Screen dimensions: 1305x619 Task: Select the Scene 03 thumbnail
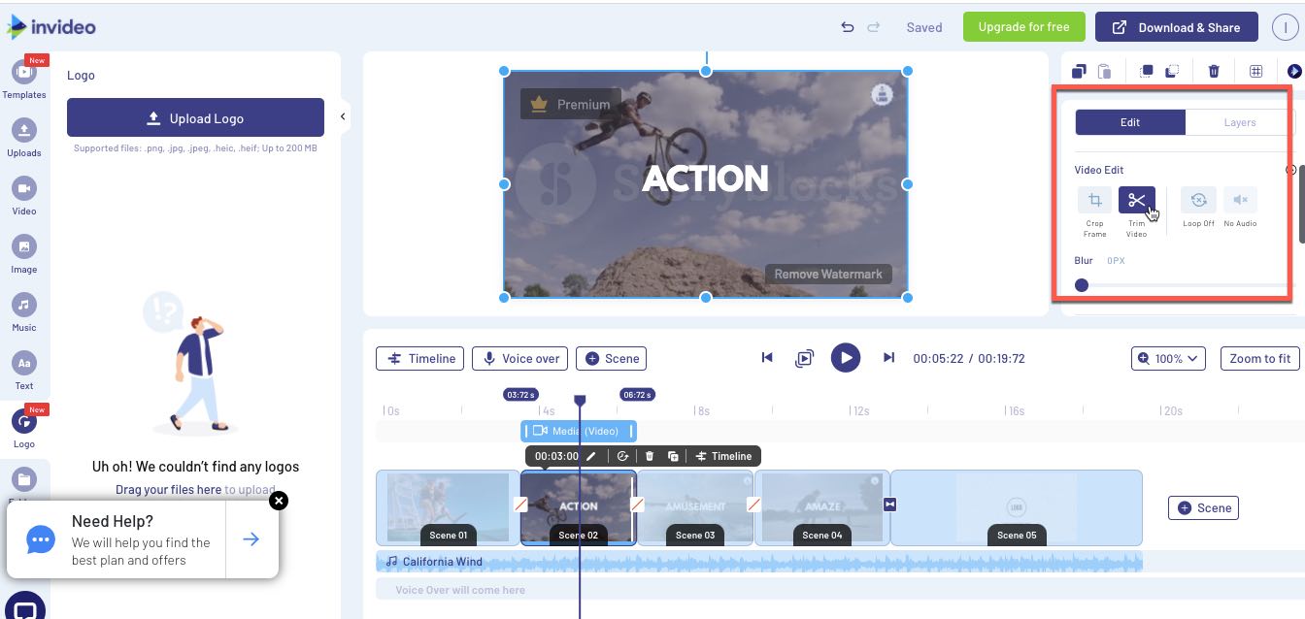point(695,507)
